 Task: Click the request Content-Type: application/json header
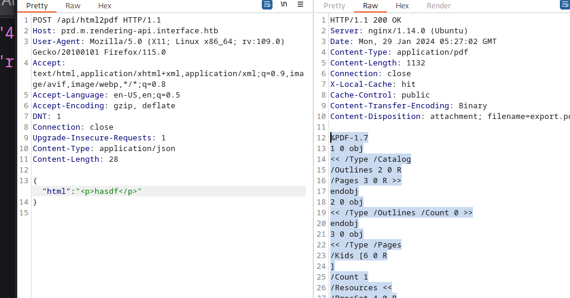[x=104, y=149]
